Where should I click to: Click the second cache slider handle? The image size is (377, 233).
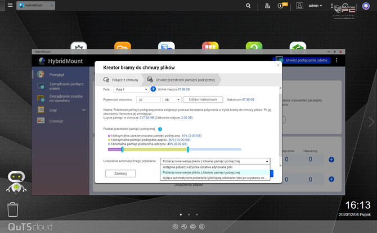click(188, 149)
